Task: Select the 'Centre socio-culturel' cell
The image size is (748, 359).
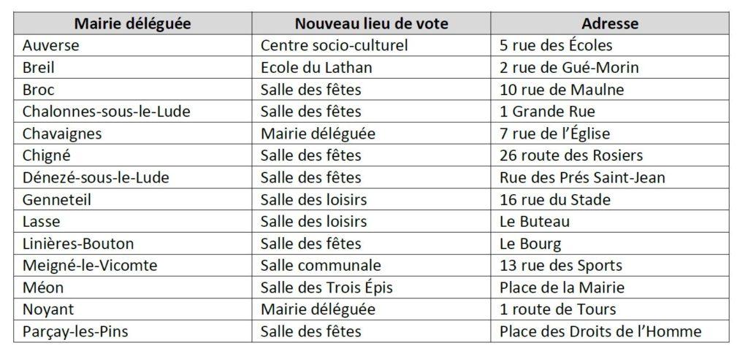Action: [371, 45]
